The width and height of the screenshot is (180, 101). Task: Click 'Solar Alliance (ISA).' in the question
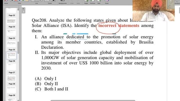click(x=52, y=26)
